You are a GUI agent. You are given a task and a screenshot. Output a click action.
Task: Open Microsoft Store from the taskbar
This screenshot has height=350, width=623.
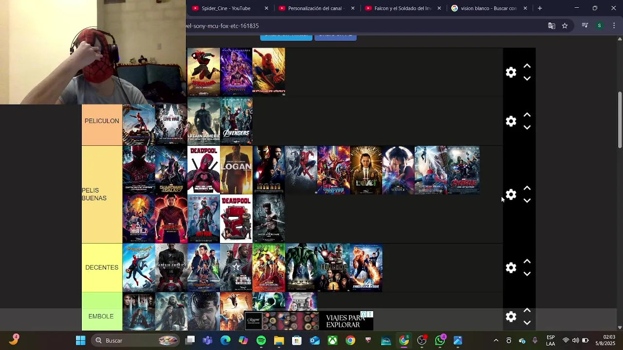297,340
